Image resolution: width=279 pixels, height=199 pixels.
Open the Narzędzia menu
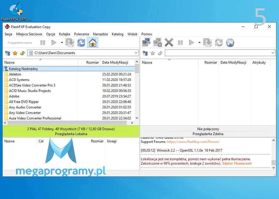pyautogui.click(x=100, y=34)
